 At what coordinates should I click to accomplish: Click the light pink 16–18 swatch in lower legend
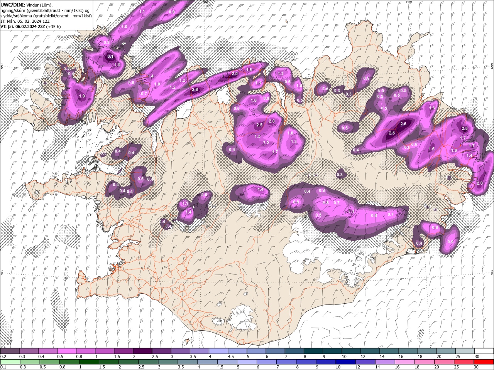(x=404, y=362)
